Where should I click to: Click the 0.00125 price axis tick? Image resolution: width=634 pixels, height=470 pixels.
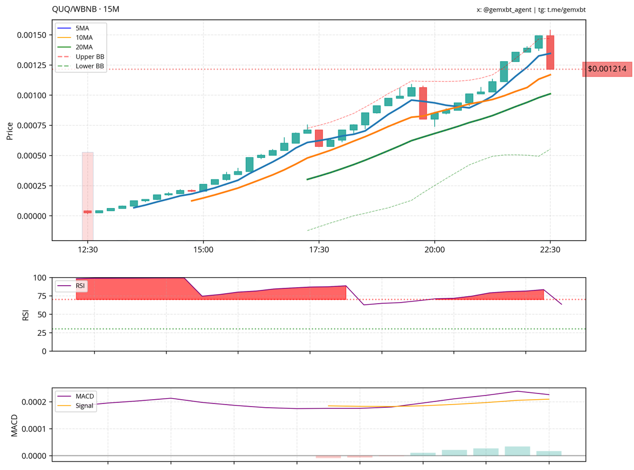pyautogui.click(x=33, y=65)
